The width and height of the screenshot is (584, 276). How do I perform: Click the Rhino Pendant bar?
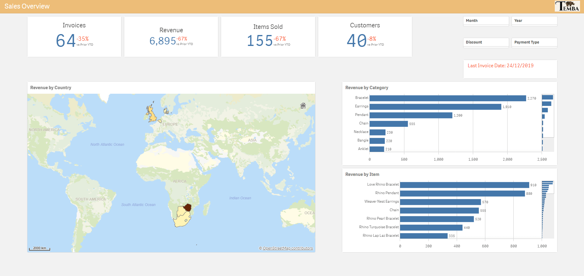[x=462, y=194]
